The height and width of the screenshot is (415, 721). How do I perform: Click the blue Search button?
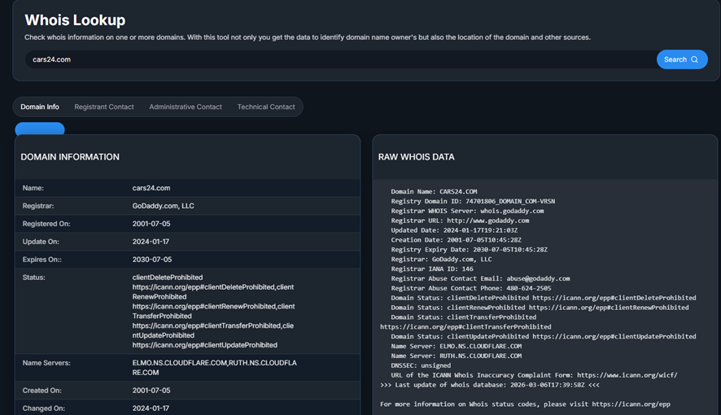682,59
